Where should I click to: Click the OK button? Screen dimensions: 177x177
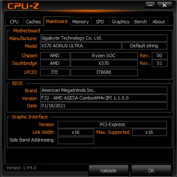tap(151, 170)
